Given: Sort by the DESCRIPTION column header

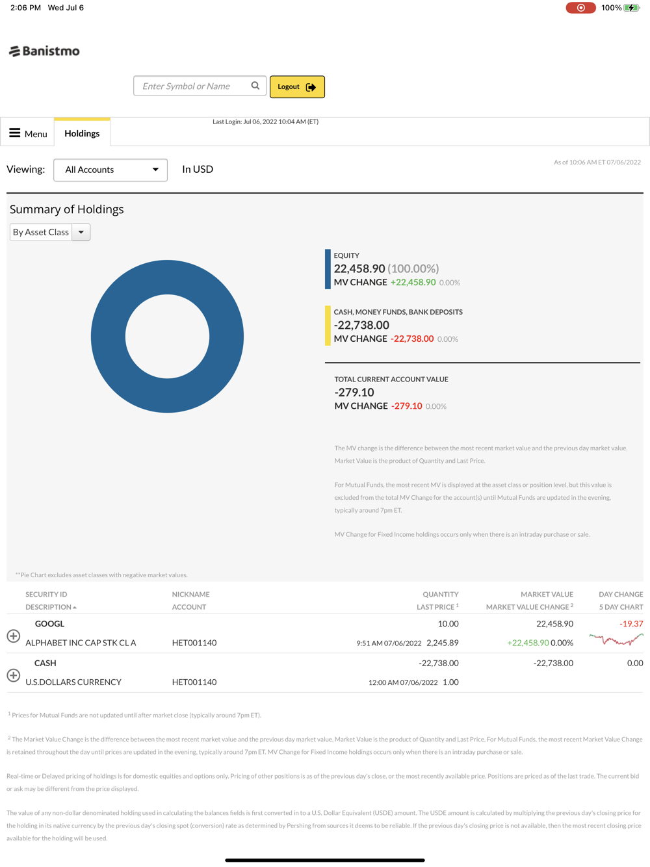Looking at the screenshot, I should 51,607.
